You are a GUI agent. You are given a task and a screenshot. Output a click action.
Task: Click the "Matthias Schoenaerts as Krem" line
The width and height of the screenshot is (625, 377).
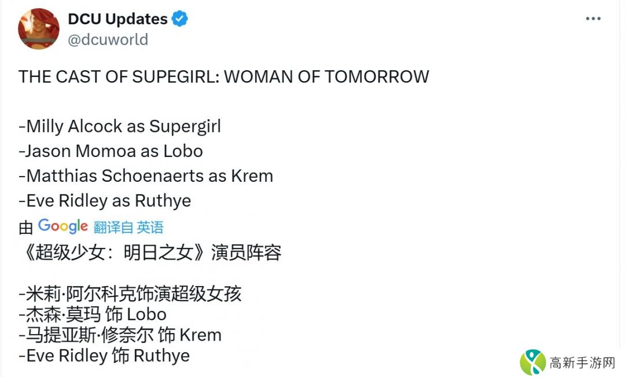click(x=146, y=176)
